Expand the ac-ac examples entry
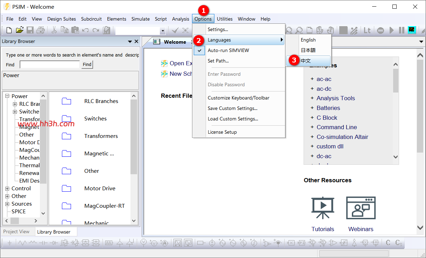The width and height of the screenshot is (426, 258). pos(312,79)
